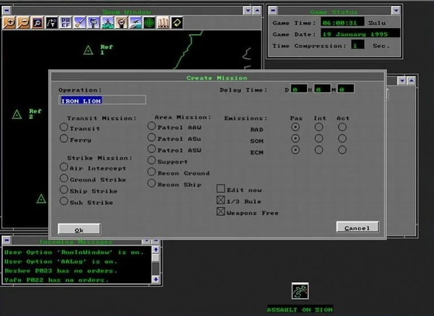Enable the Edit now checkbox
The image size is (434, 316).
coord(220,189)
